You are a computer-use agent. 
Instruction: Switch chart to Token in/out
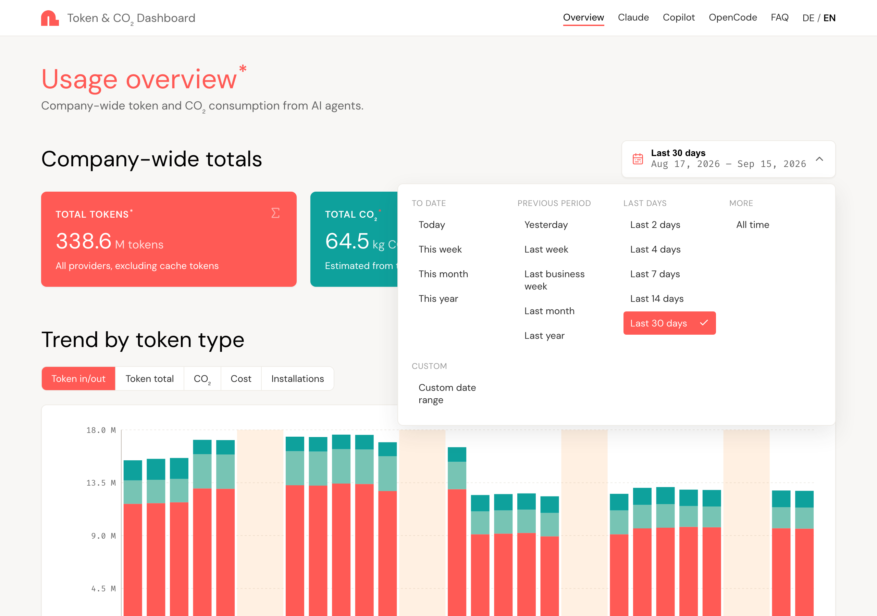click(x=78, y=378)
